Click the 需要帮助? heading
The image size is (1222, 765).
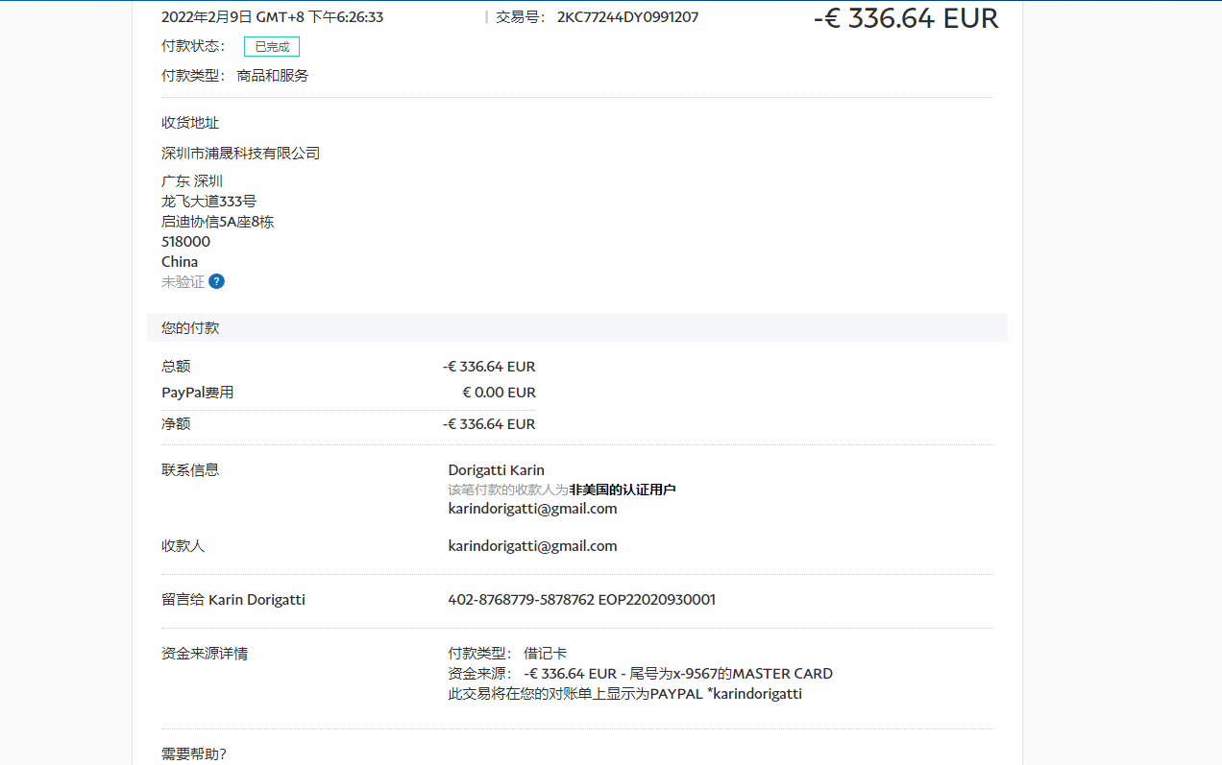(194, 754)
